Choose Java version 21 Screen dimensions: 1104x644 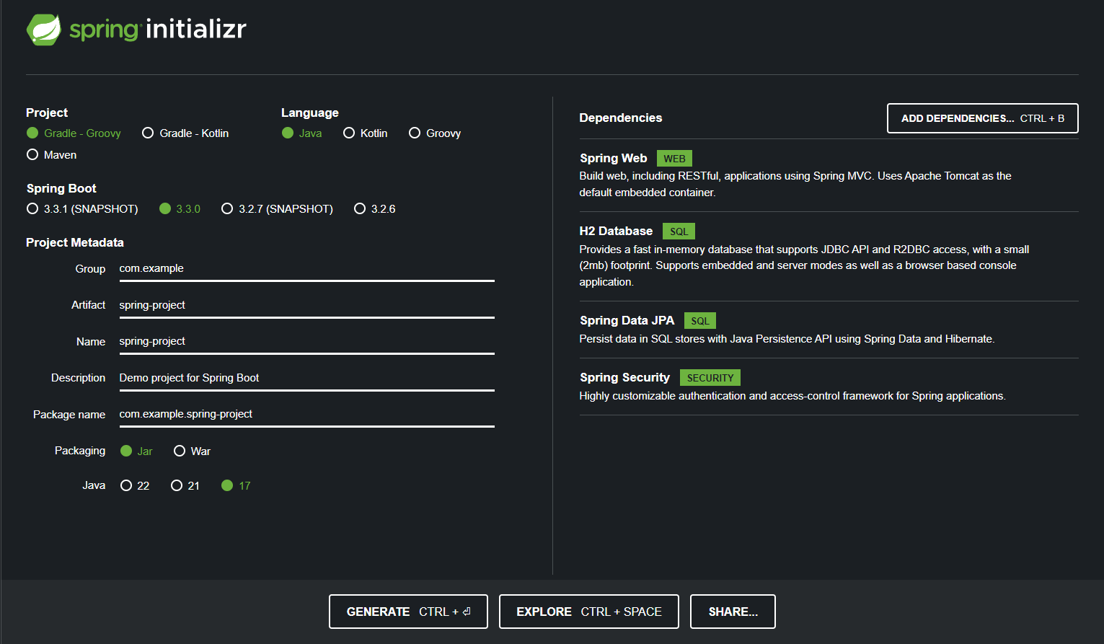[185, 486]
